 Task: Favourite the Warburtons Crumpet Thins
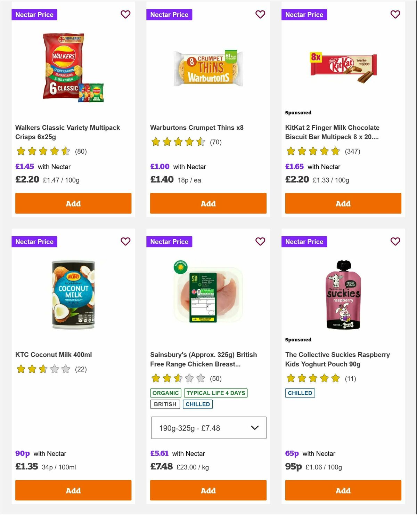pyautogui.click(x=260, y=14)
